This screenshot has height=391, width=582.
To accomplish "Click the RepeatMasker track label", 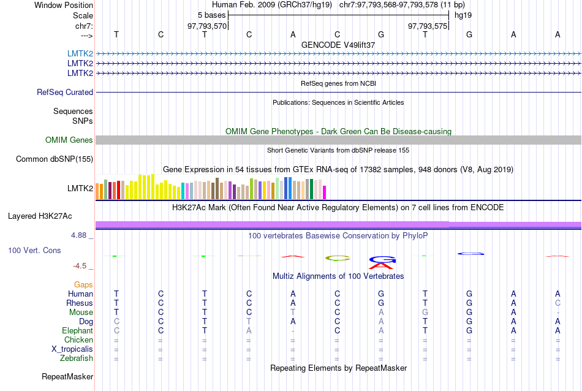I will coord(67,376).
